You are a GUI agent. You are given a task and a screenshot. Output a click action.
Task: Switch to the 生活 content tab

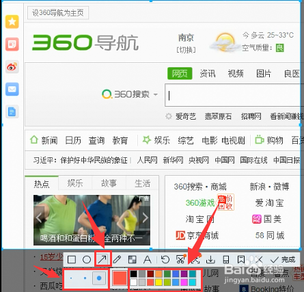142,183
